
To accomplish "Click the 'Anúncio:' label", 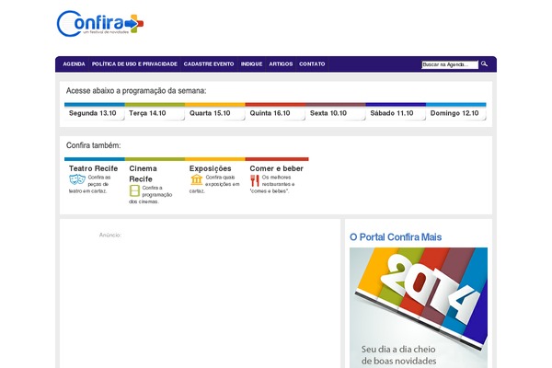I will (110, 235).
